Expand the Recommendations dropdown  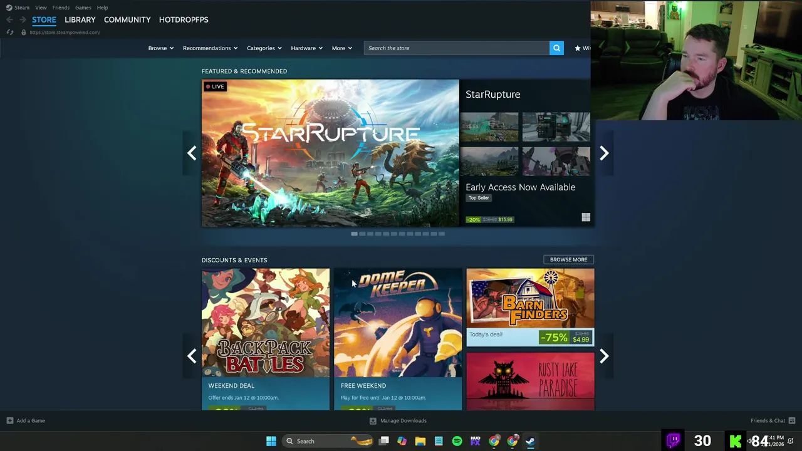(210, 48)
